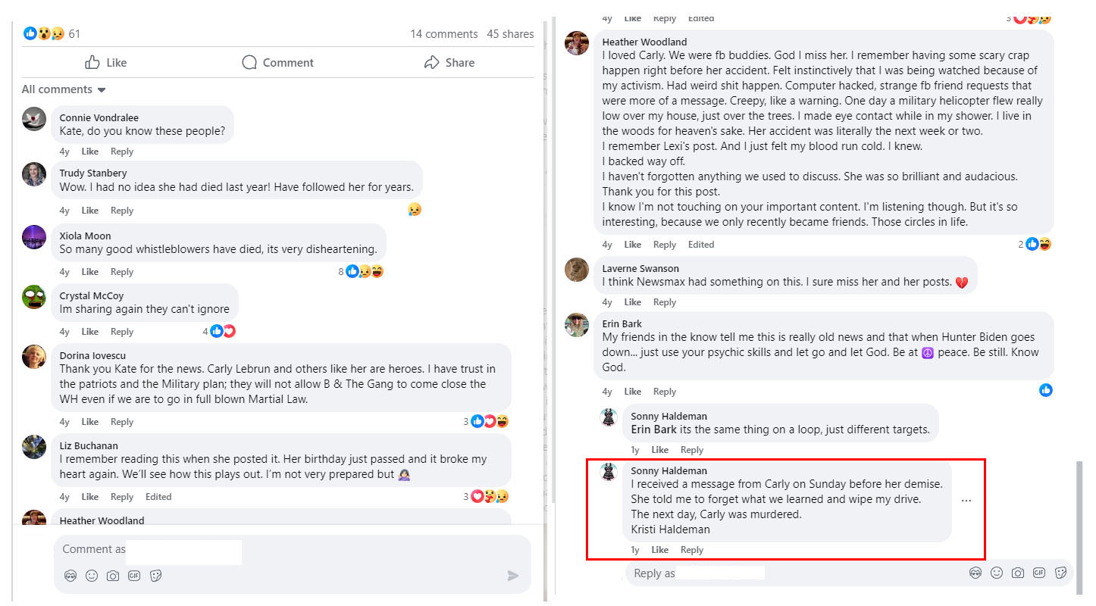This screenshot has width=1096, height=606.
Task: Open the emoji picker in the comment box
Action: 92,576
